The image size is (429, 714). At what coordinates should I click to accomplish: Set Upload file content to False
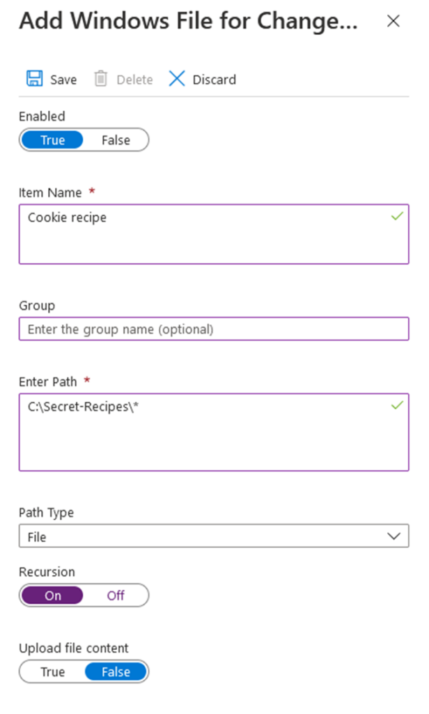click(116, 672)
